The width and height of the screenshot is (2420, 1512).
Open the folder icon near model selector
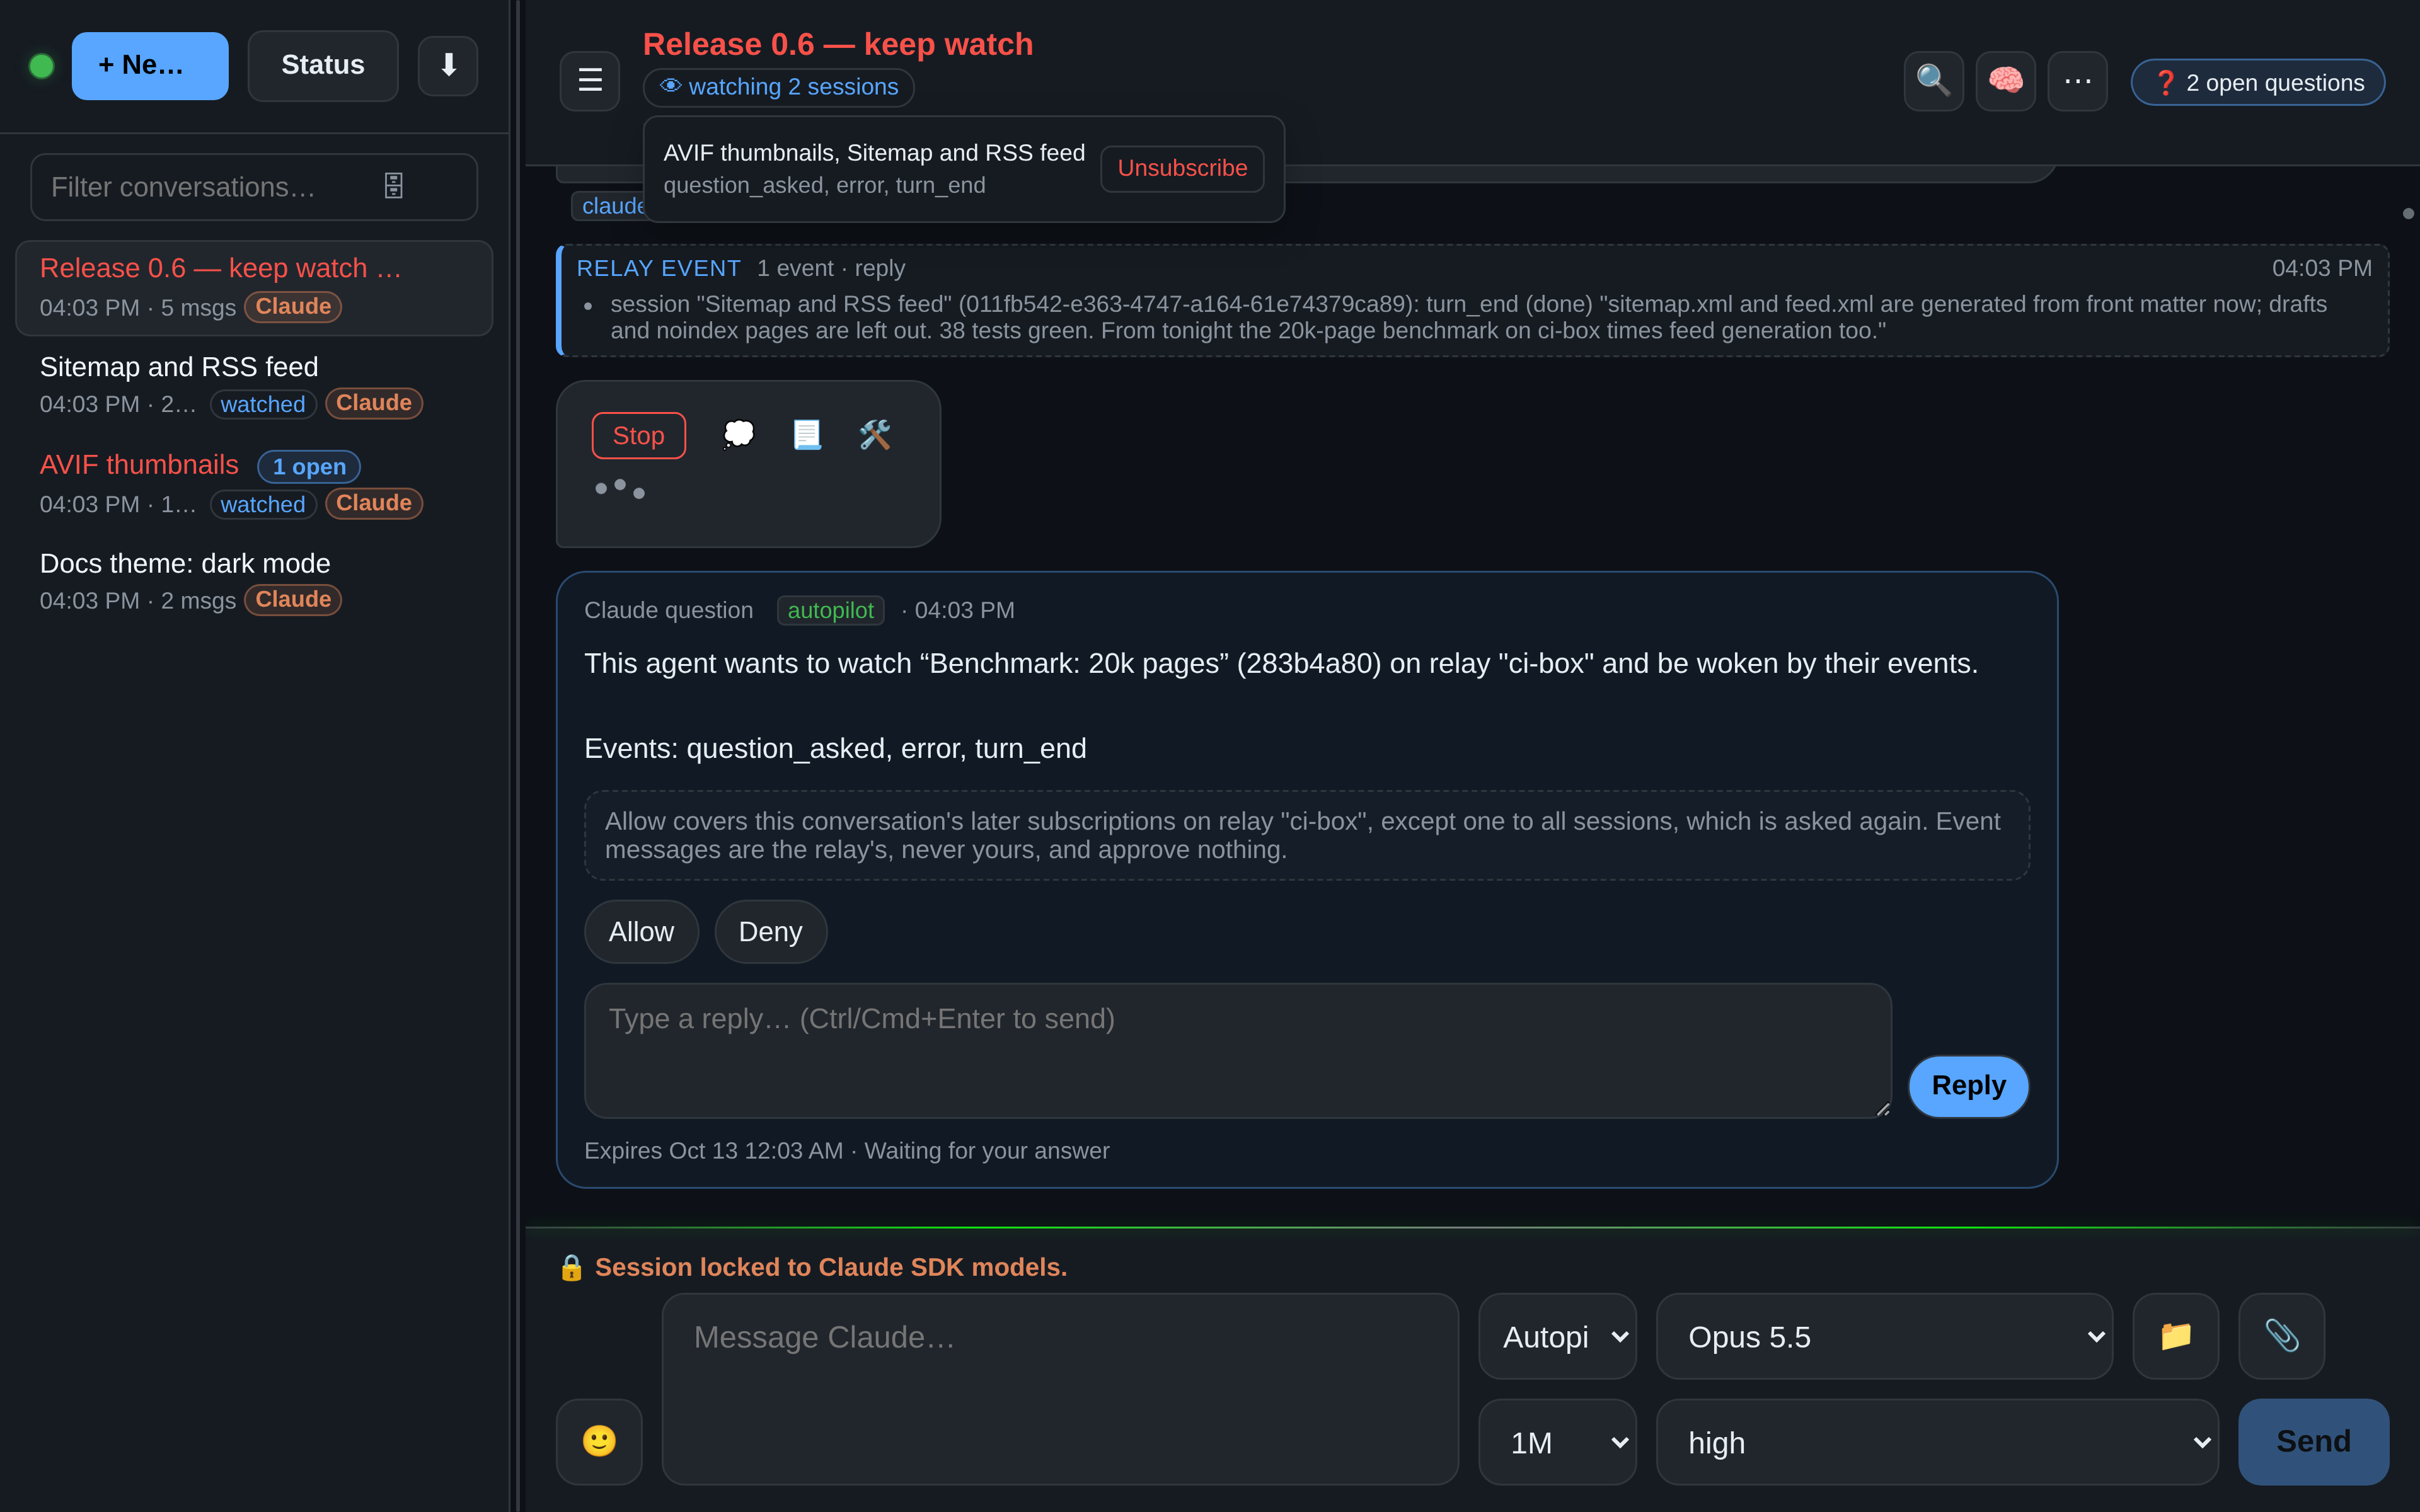[x=2176, y=1336]
